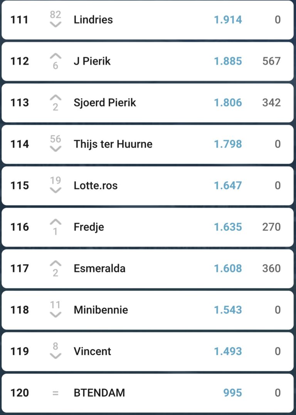
Task: Click the up arrow beside Sjoerd Pierik
Action: 55,97
